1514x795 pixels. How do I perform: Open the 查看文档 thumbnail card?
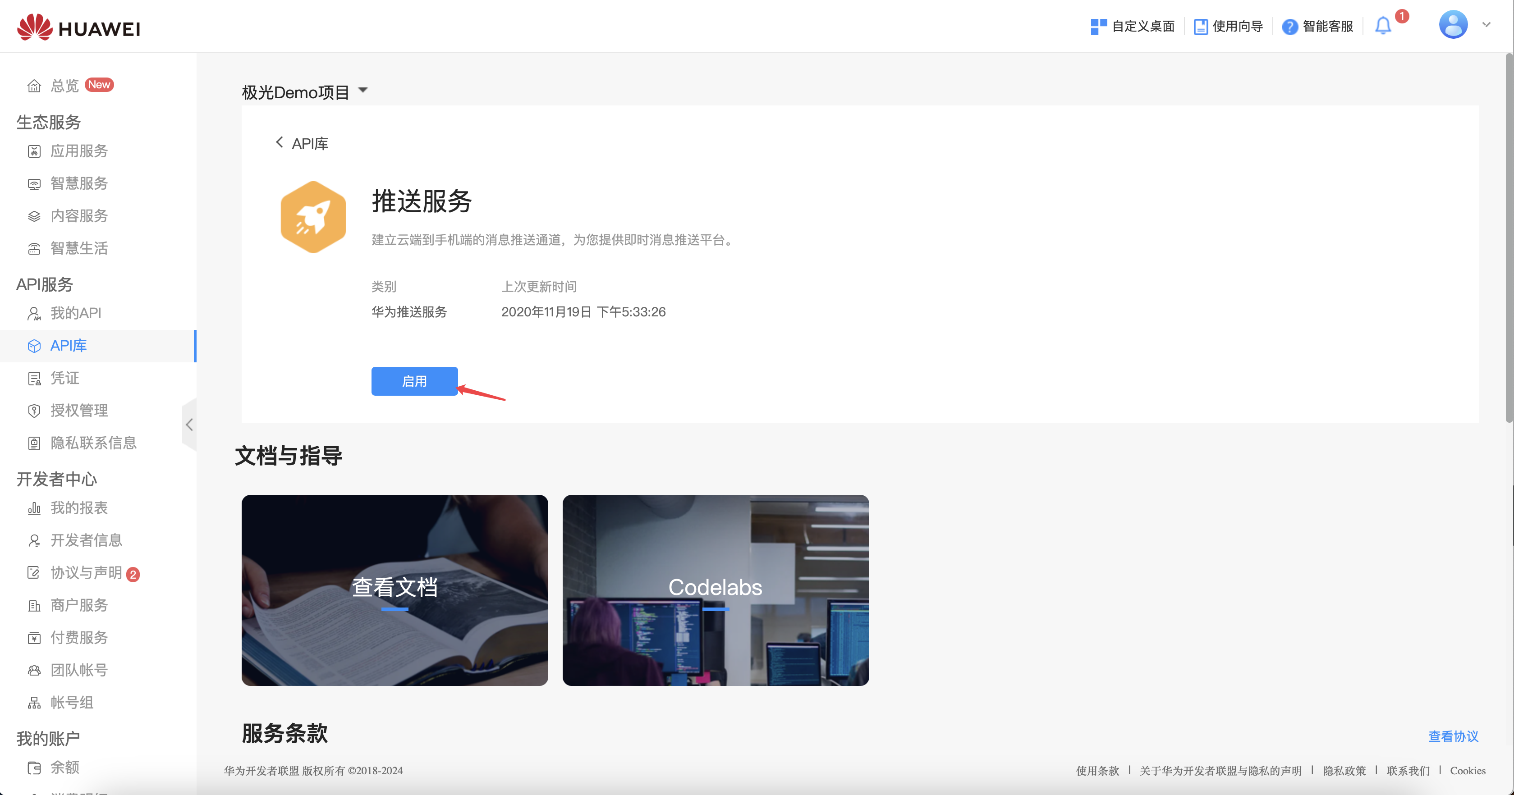click(x=395, y=589)
